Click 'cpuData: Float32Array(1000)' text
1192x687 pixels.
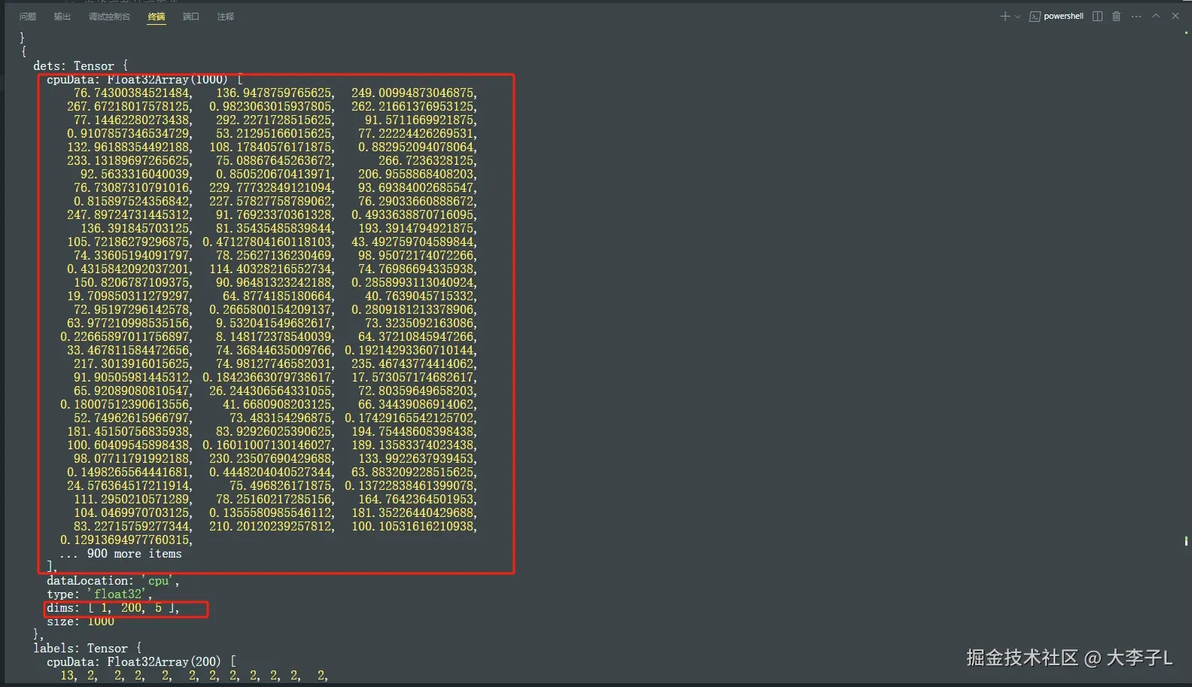tap(137, 80)
